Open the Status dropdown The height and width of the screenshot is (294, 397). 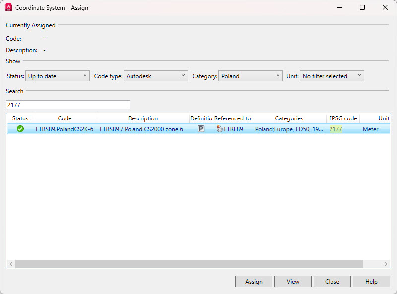coord(57,76)
